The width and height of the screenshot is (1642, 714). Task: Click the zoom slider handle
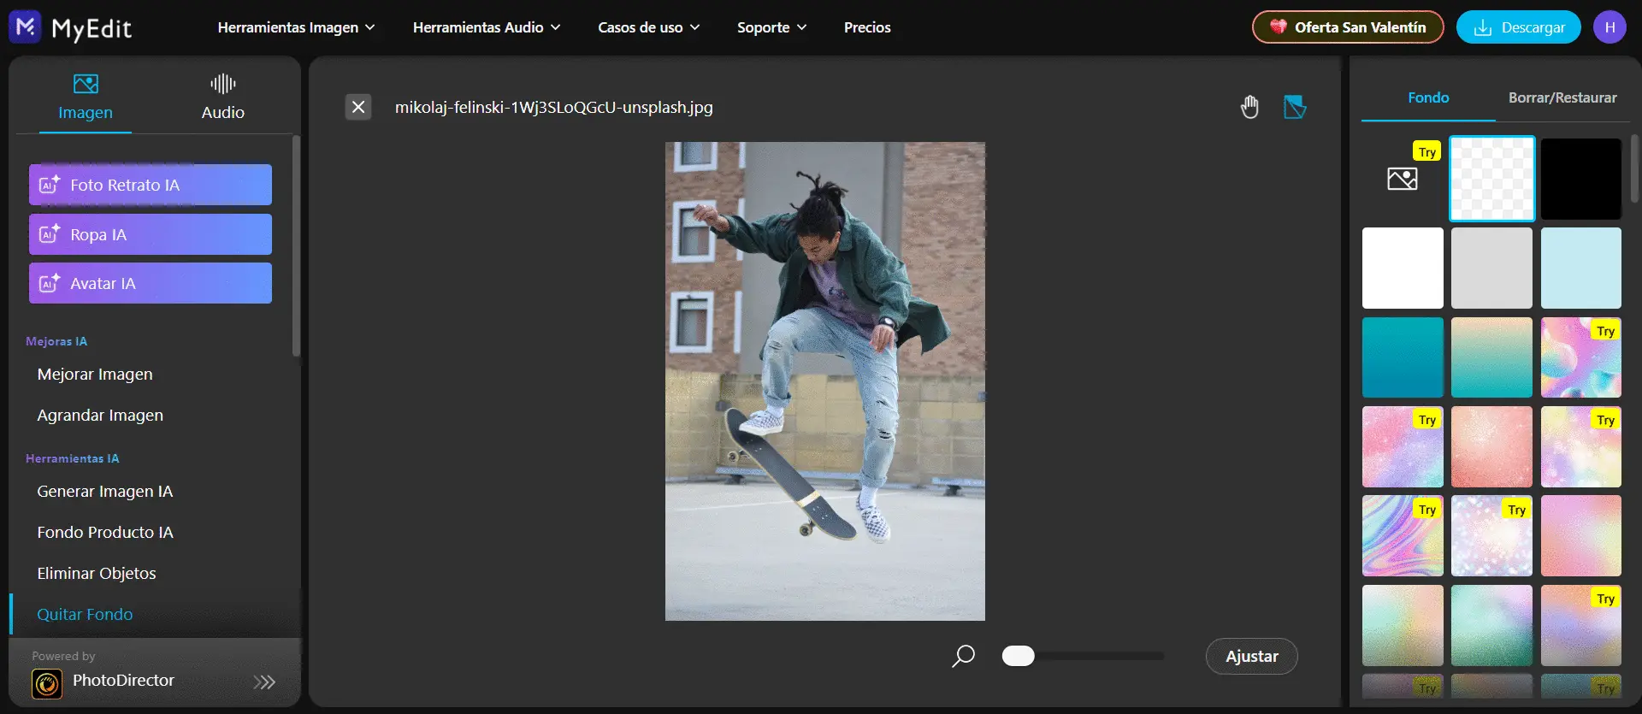click(1018, 656)
